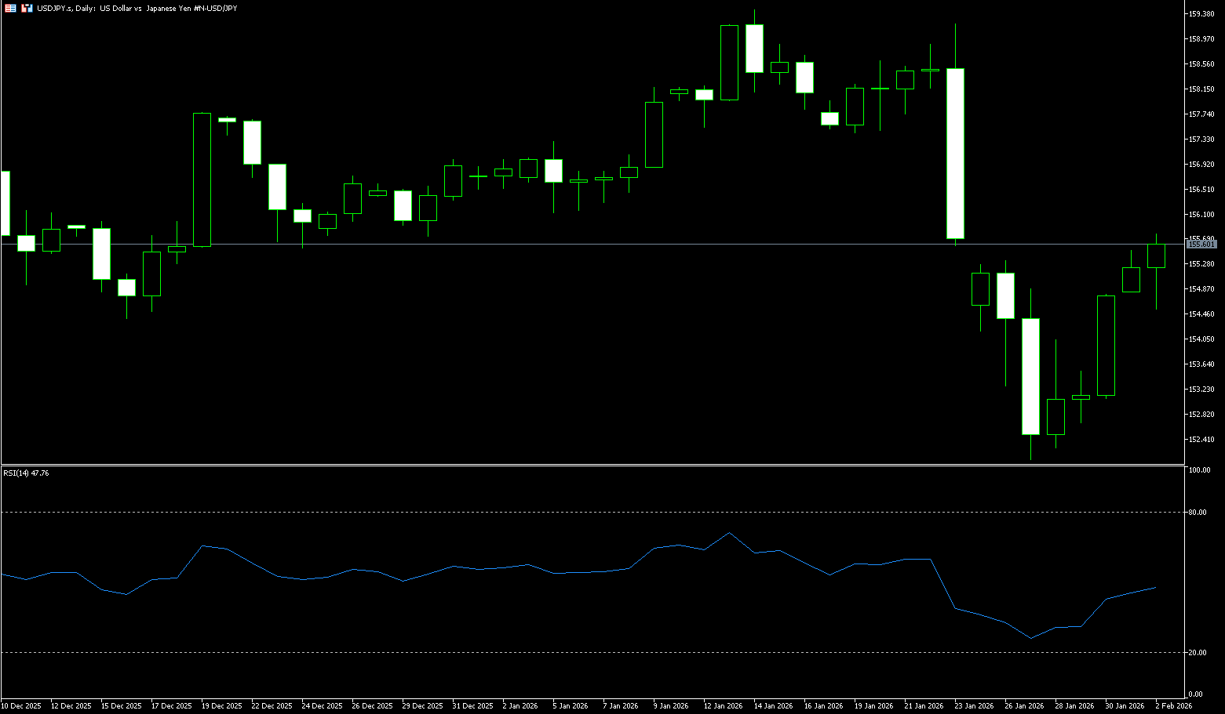Image resolution: width=1225 pixels, height=714 pixels.
Task: Click the 152.410 label on price scale
Action: 1201,439
